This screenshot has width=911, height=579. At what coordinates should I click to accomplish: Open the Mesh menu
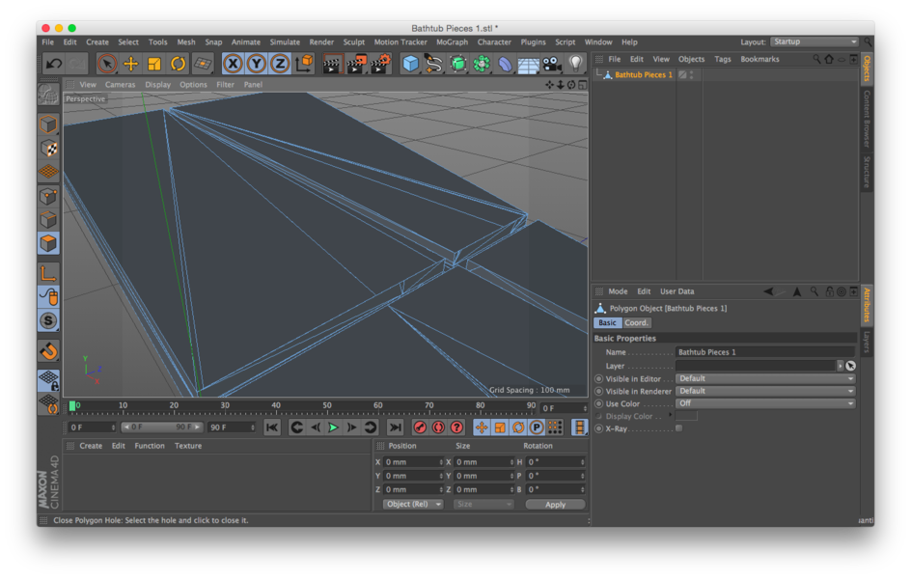[186, 41]
